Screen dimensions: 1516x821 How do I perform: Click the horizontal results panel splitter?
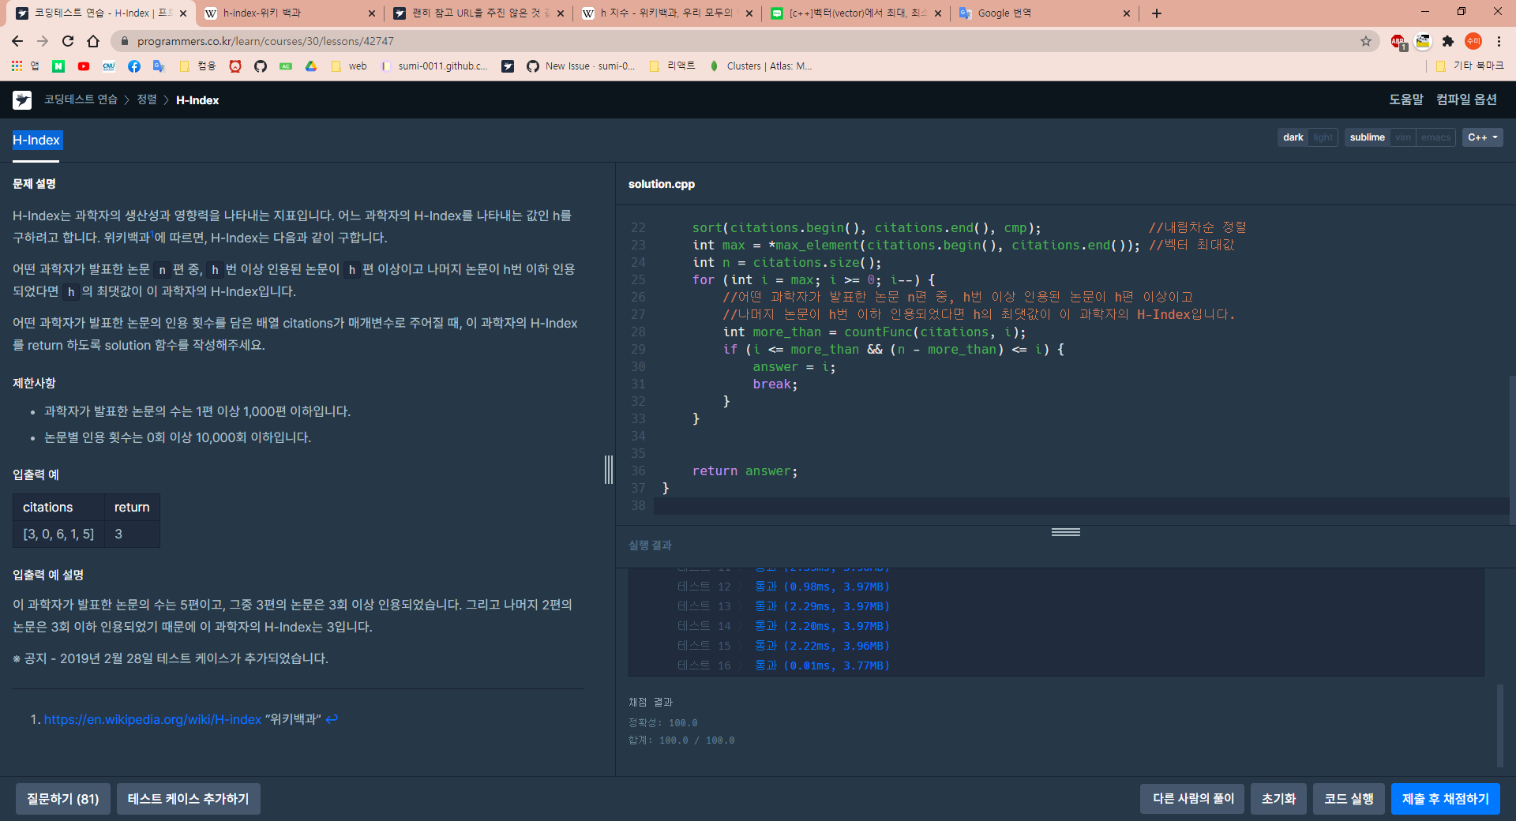tap(1066, 532)
